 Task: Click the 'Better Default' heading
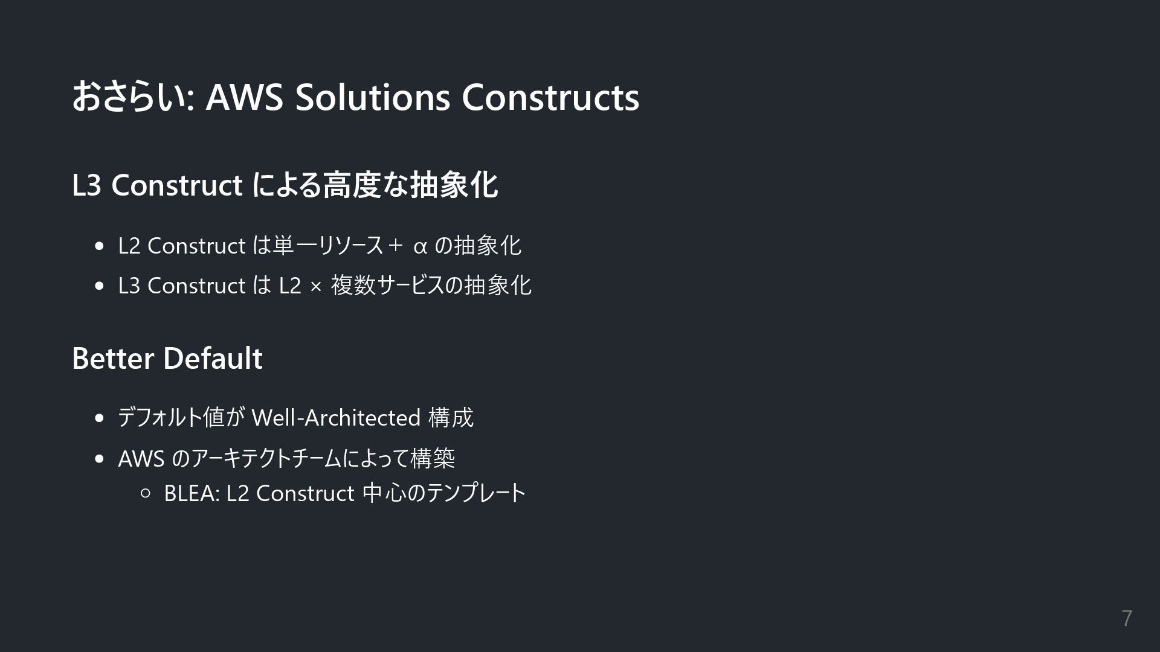tap(167, 358)
